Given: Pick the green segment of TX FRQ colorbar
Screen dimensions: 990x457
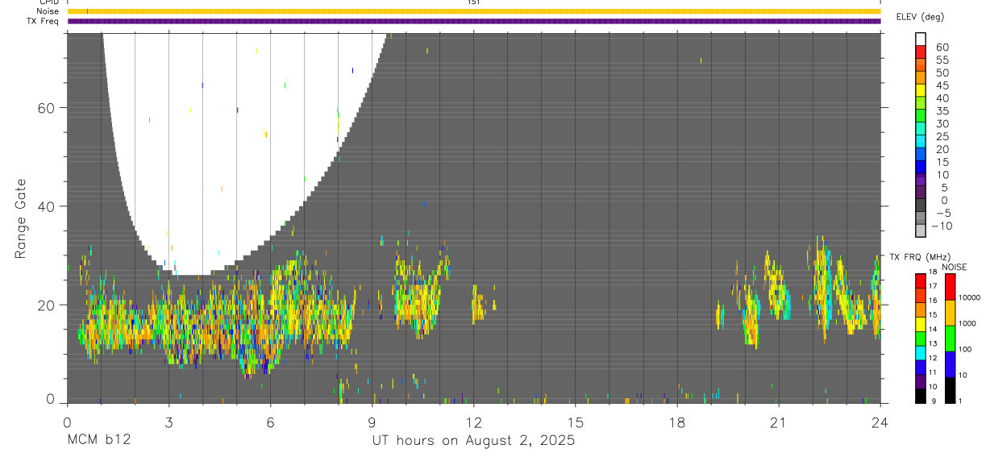Looking at the screenshot, I should (x=921, y=339).
